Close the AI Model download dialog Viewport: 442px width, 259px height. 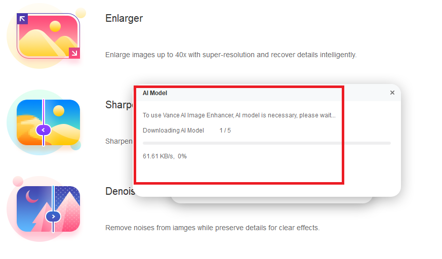pos(392,93)
